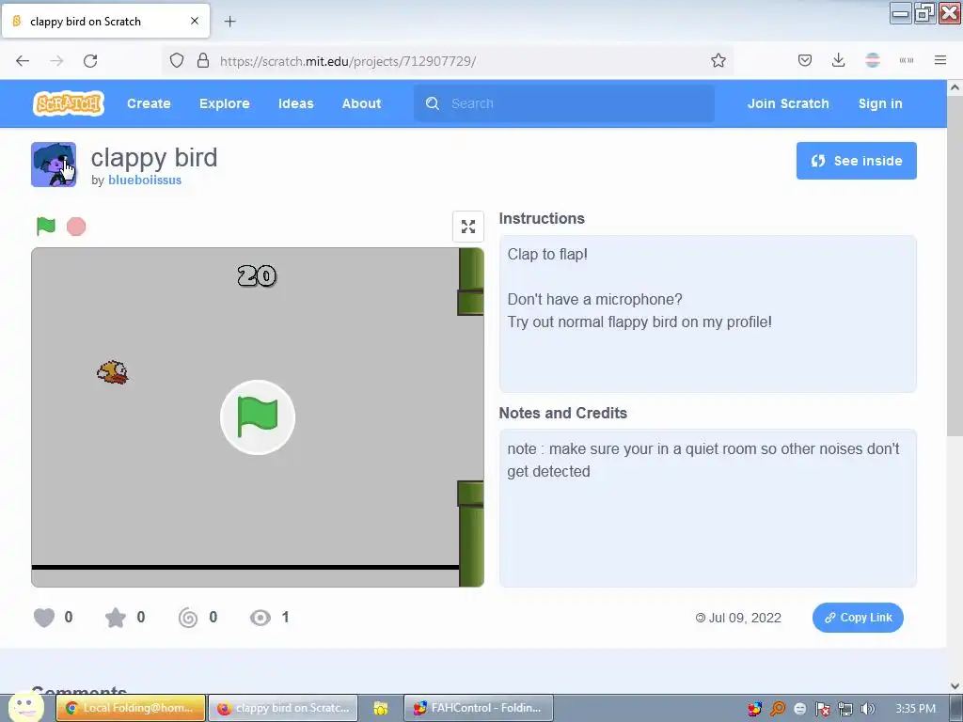Click the 'clappy bird' project title
Image resolution: width=963 pixels, height=722 pixels.
tap(154, 158)
